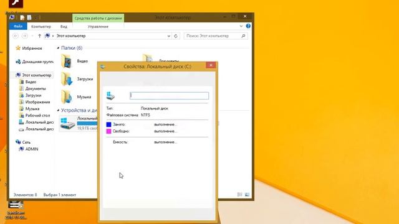
Task: Close the Свойства: Локальный диск (C:) dialog
Action: [x=211, y=65]
